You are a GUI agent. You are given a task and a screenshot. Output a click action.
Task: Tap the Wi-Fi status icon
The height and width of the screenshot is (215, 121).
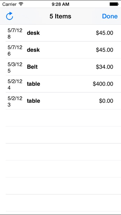pos(21,4)
